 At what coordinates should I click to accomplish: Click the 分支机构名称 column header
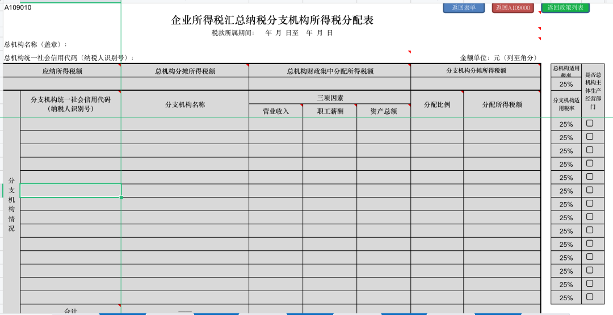click(x=185, y=104)
